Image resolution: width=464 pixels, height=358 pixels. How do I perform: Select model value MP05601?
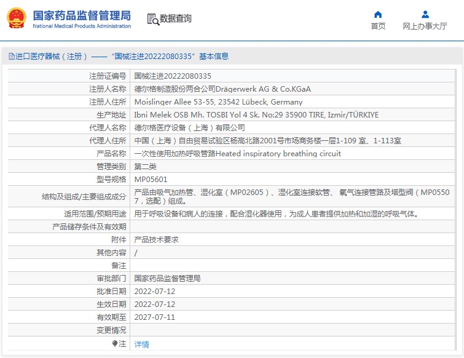tap(151, 180)
